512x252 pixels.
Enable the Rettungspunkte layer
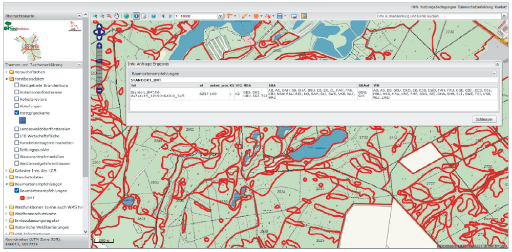click(17, 149)
